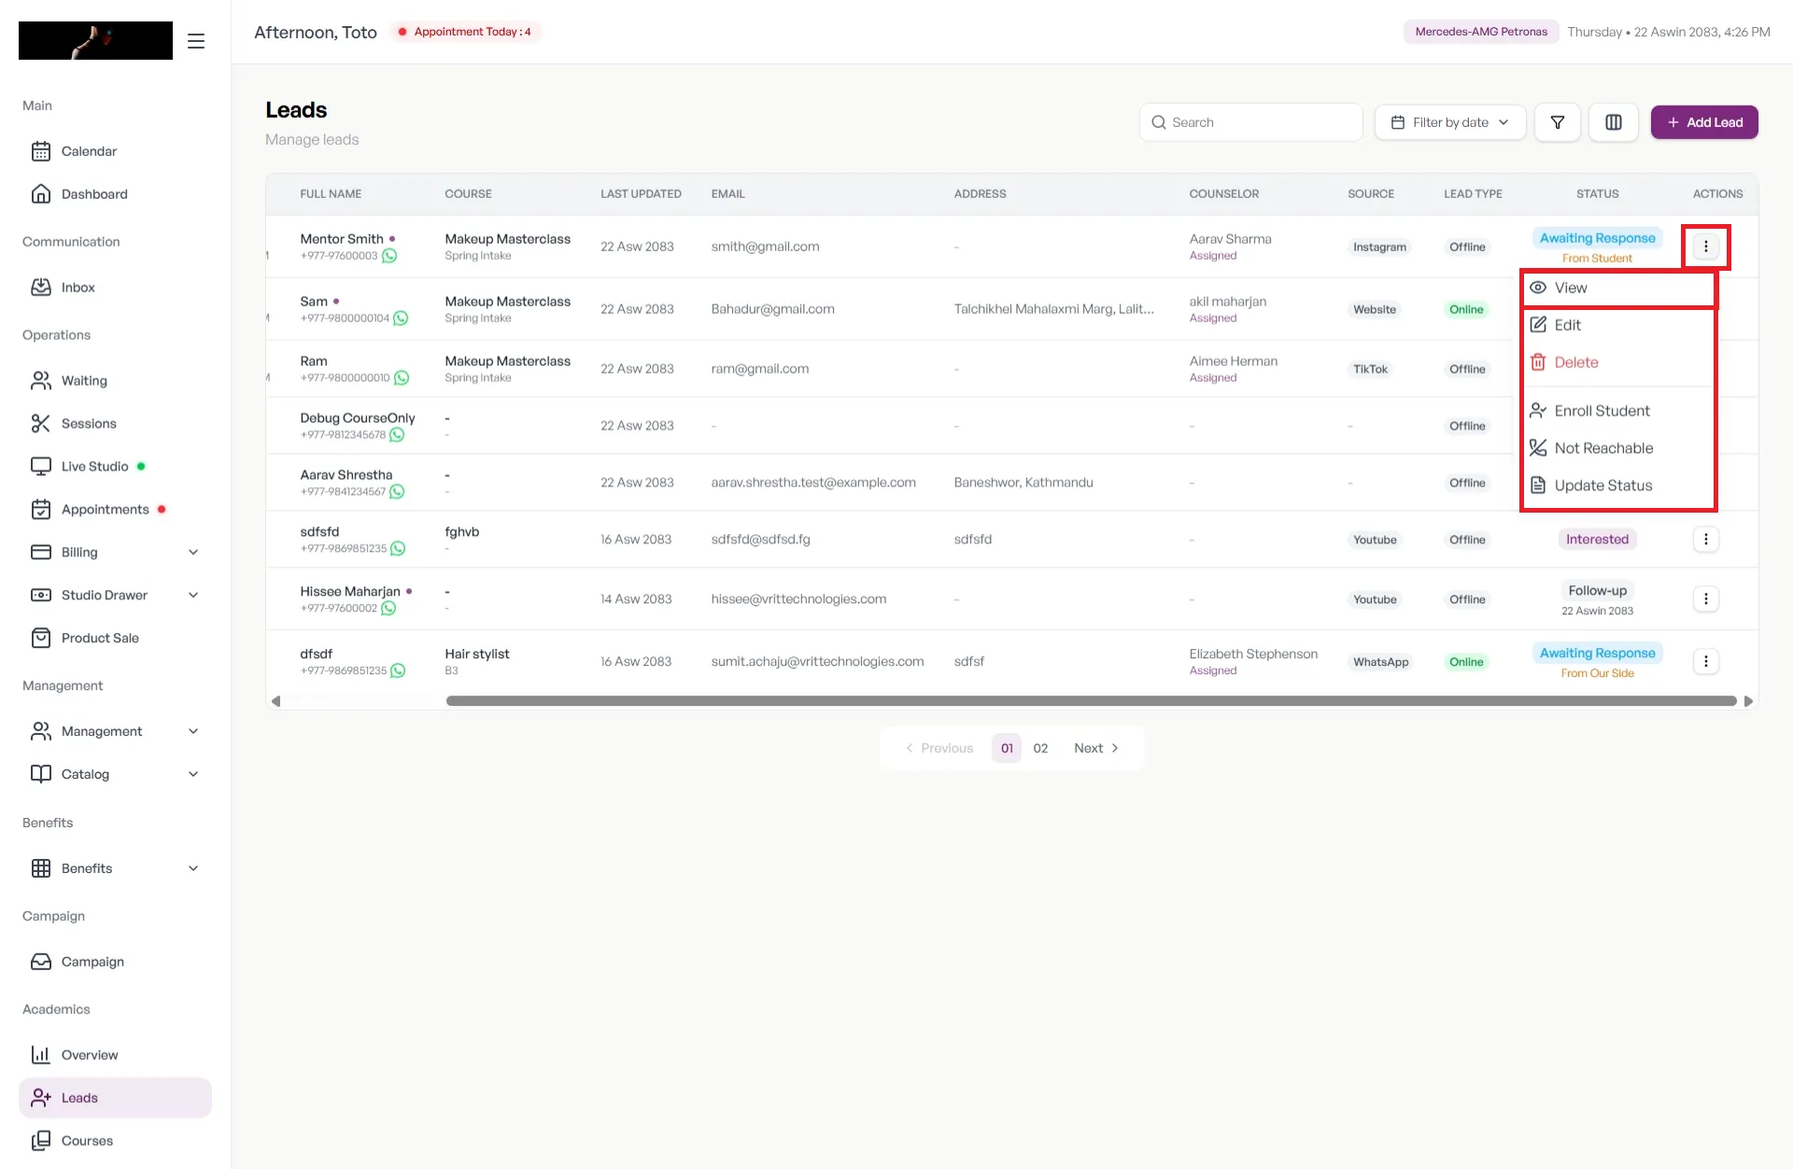
Task: Go to Calendar in sidebar
Action: pyautogui.click(x=115, y=151)
